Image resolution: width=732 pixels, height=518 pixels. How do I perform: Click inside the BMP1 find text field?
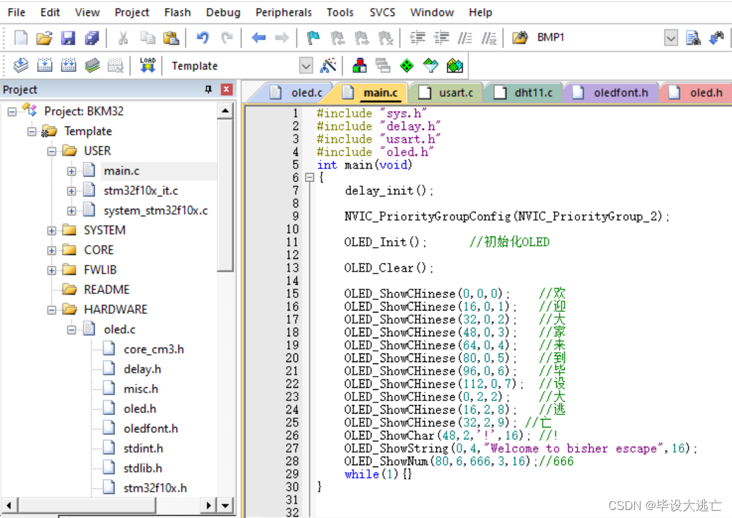598,38
